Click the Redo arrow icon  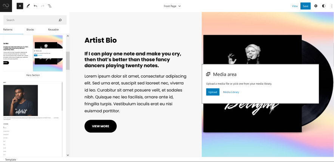(x=42, y=6)
